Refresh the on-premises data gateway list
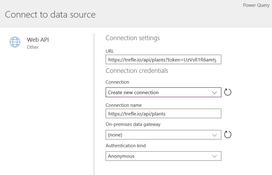Viewport: 272px width, 175px height. 228,135
